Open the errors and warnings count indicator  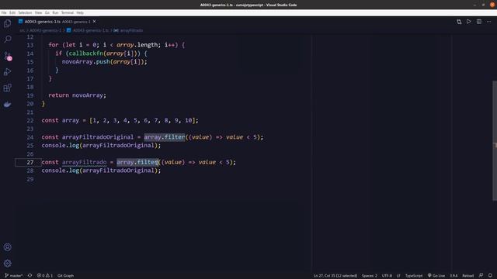pos(45,276)
